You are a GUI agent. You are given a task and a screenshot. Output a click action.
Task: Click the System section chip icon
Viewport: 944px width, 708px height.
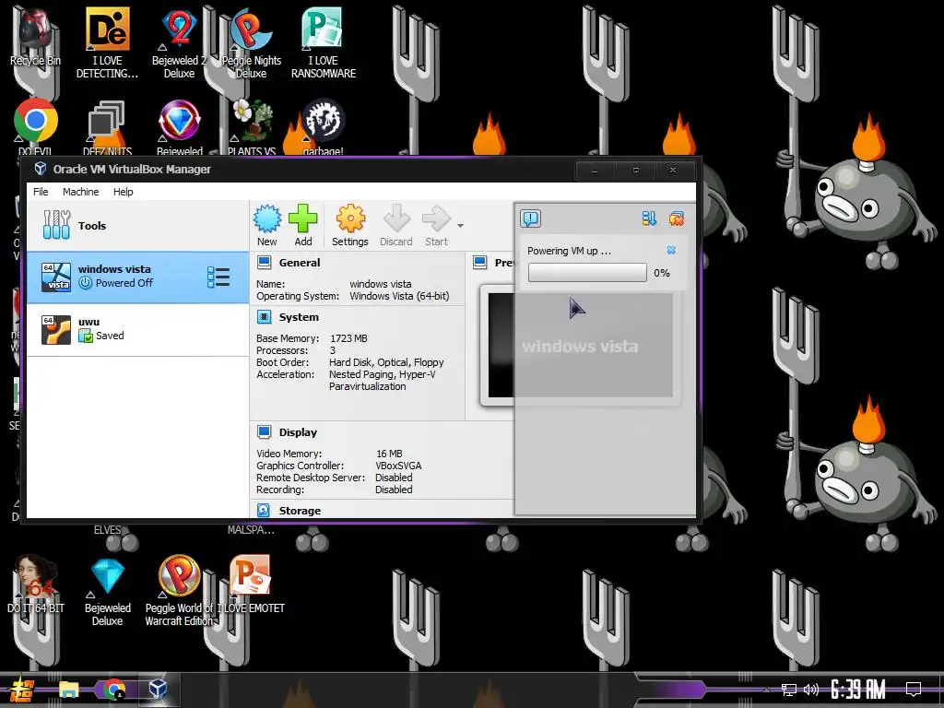tap(264, 317)
